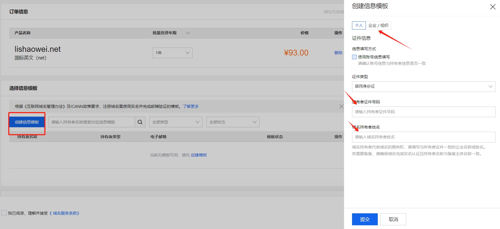This screenshot has height=229, width=500.
Task: Tick the 域名服务条款 agreement checkbox
Action: 4,213
